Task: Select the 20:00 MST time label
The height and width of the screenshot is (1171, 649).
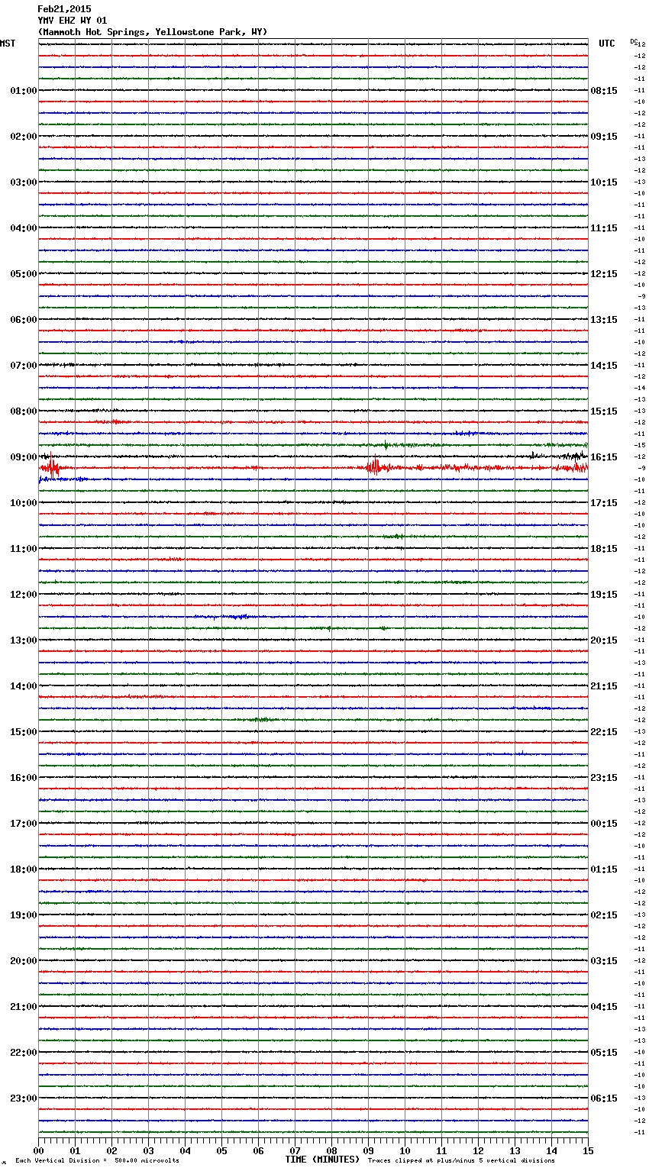Action: point(24,961)
